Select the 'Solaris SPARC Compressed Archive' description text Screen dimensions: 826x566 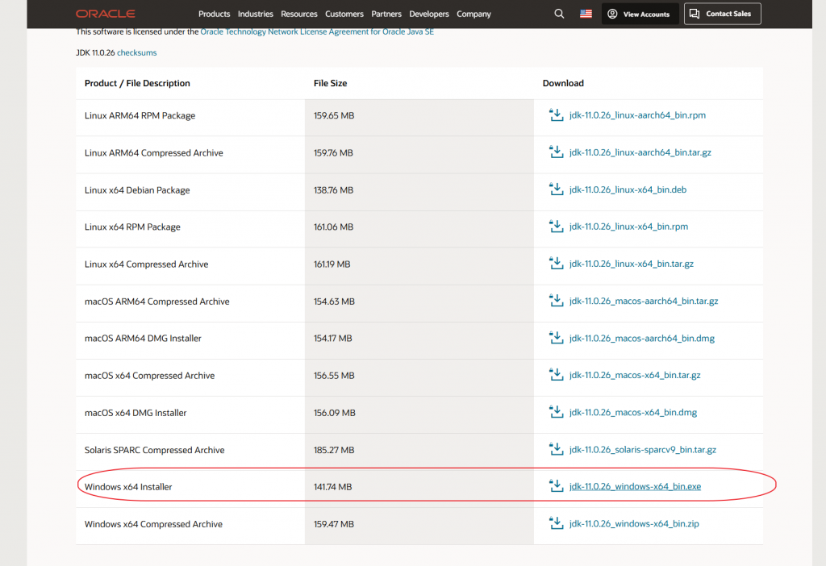154,450
